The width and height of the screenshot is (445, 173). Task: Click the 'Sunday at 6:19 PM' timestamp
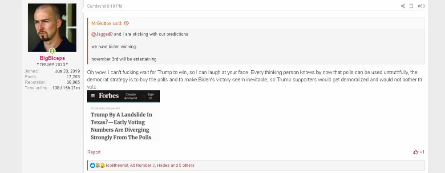point(105,6)
